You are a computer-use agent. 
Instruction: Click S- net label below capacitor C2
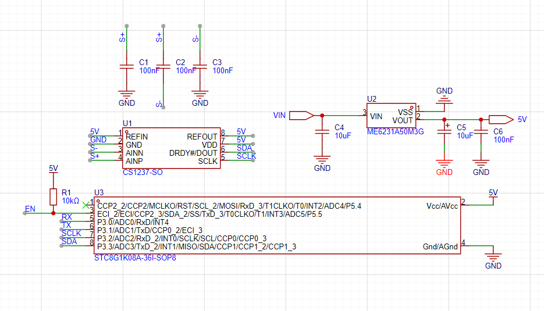pos(159,103)
